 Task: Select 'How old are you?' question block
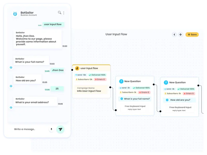coord(179,100)
